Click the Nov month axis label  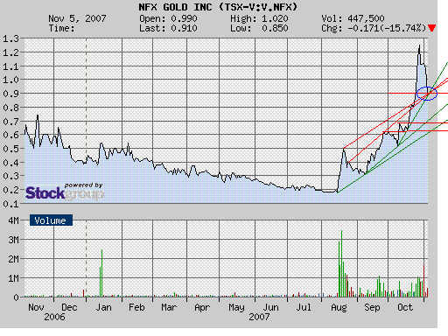click(36, 307)
